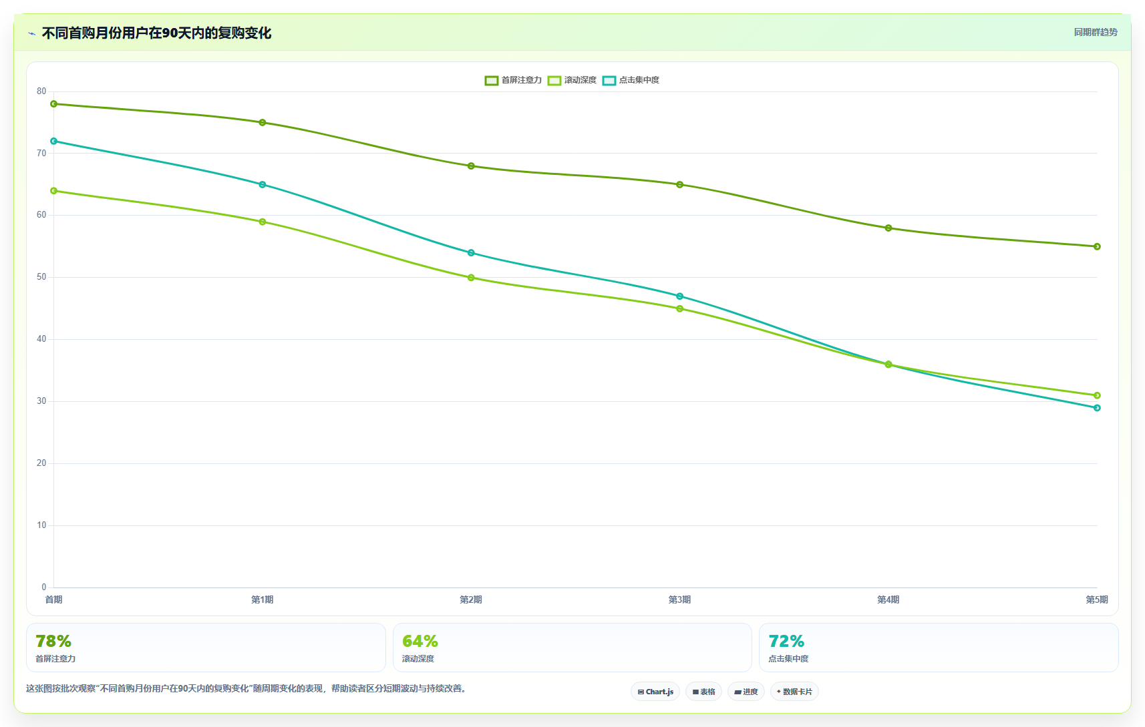Viewport: 1145px width, 727px height.
Task: Click the 滚动深度 data point at 第1期
Action: point(263,222)
